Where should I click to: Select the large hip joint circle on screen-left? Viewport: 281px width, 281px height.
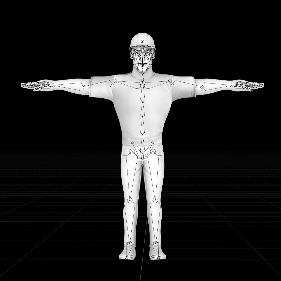[132, 151]
